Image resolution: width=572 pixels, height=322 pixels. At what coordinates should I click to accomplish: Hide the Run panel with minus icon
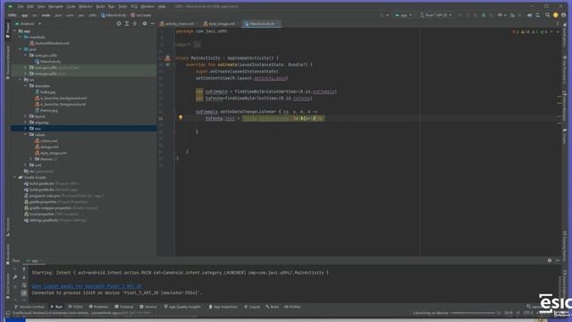tap(558, 260)
